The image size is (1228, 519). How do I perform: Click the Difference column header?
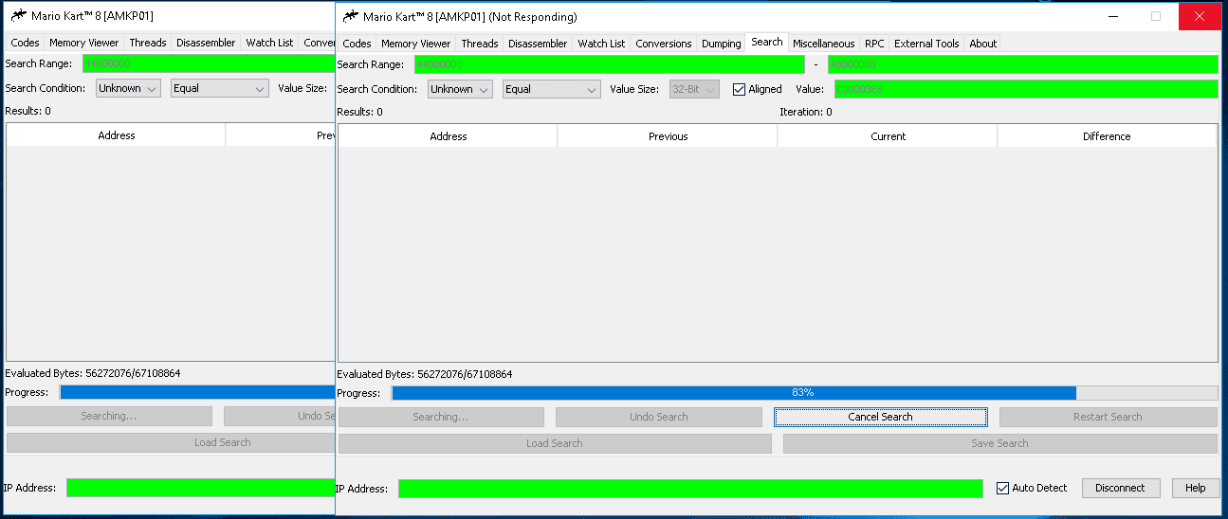pyautogui.click(x=1107, y=136)
